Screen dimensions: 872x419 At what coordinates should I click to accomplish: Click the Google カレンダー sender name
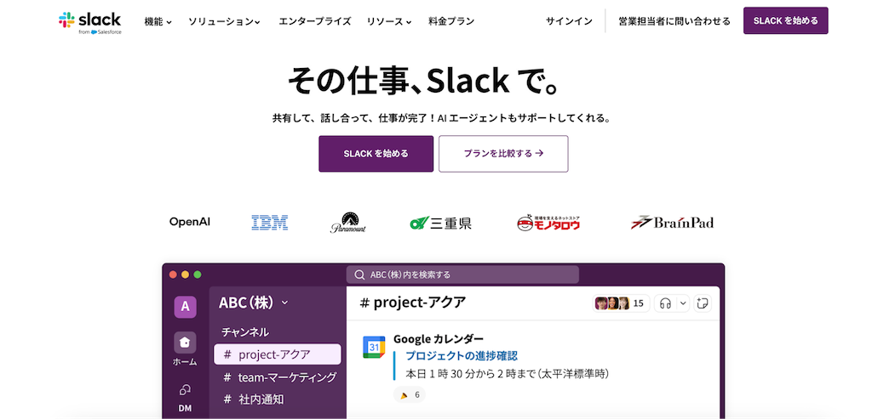click(x=439, y=338)
